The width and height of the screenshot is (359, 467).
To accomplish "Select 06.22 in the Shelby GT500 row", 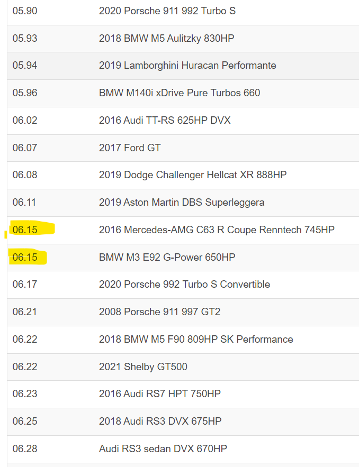I will coord(25,367).
